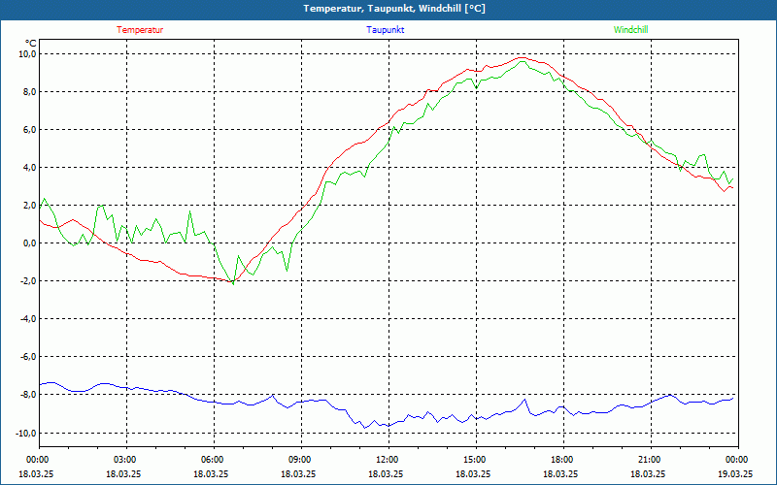Click the 03:00 time axis label
The image size is (777, 485).
pos(126,460)
